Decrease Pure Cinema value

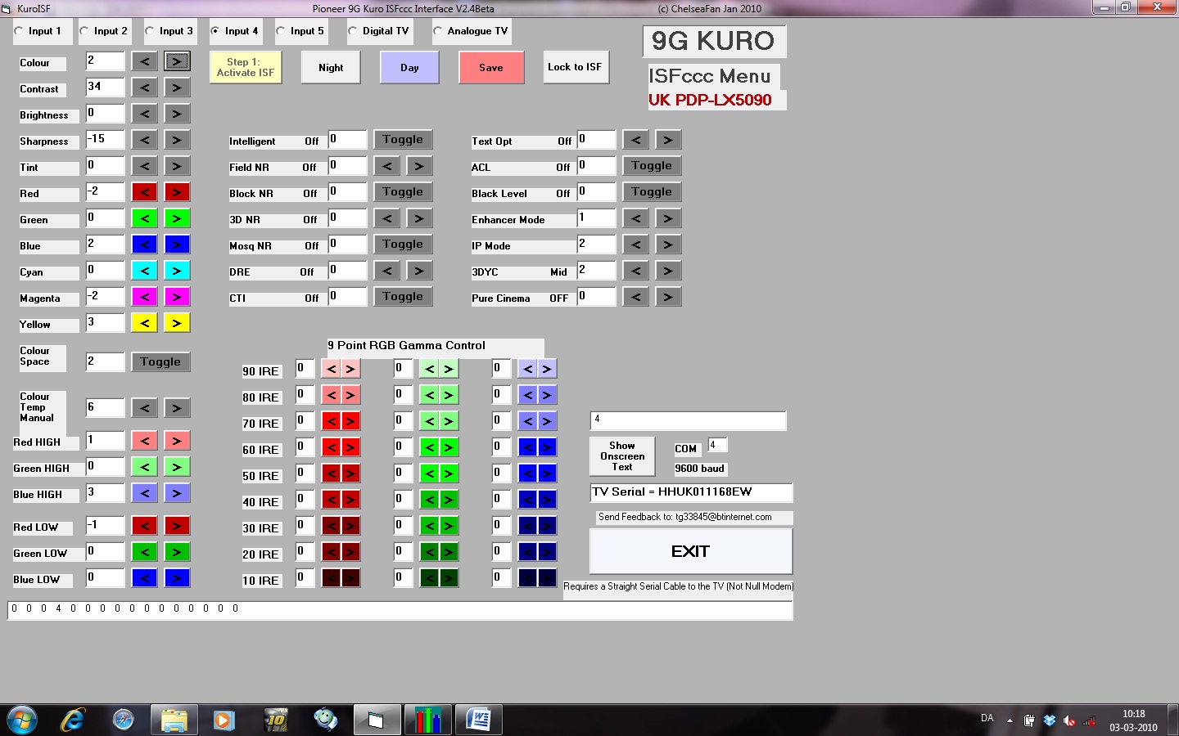[x=635, y=297]
